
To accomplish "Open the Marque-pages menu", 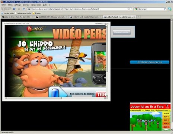I will (x=36, y=5).
